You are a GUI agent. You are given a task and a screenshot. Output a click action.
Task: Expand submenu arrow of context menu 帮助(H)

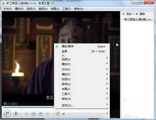[x=107, y=98]
